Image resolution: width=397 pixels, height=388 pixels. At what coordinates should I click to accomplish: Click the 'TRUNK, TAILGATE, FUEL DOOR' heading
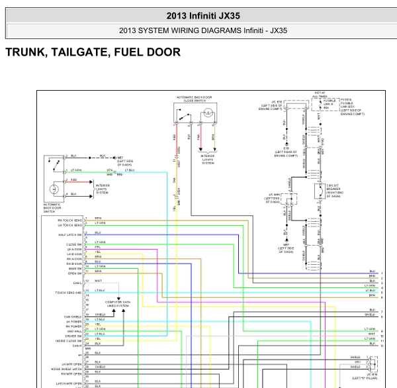93,52
